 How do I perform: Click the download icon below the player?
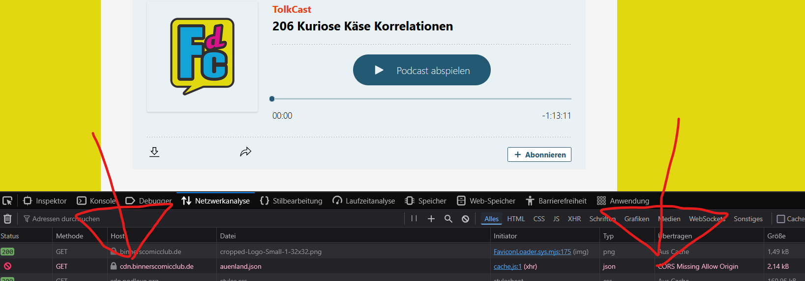click(x=154, y=152)
